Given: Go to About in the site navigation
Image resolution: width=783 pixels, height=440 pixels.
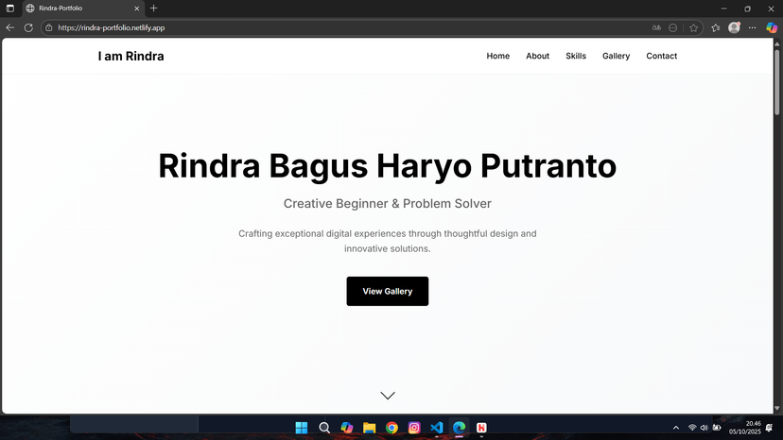Looking at the screenshot, I should point(537,56).
